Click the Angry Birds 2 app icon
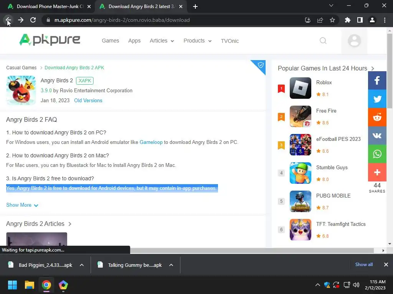The height and width of the screenshot is (294, 393). click(x=21, y=90)
